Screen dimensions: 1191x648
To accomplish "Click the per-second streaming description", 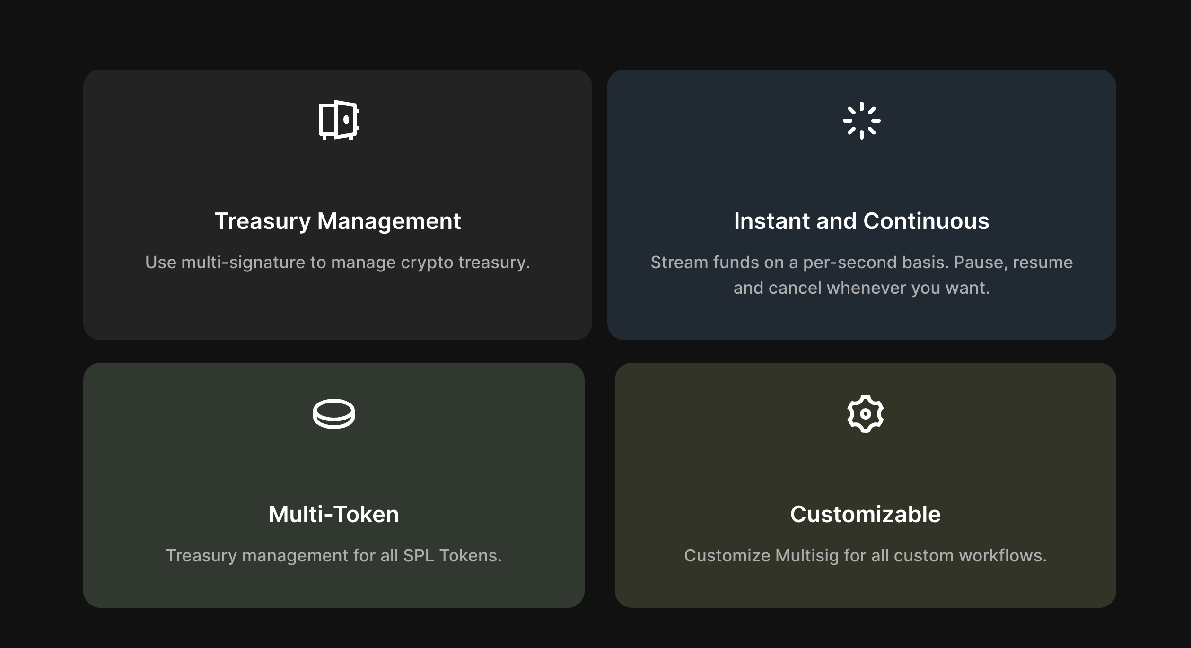I will pos(862,273).
